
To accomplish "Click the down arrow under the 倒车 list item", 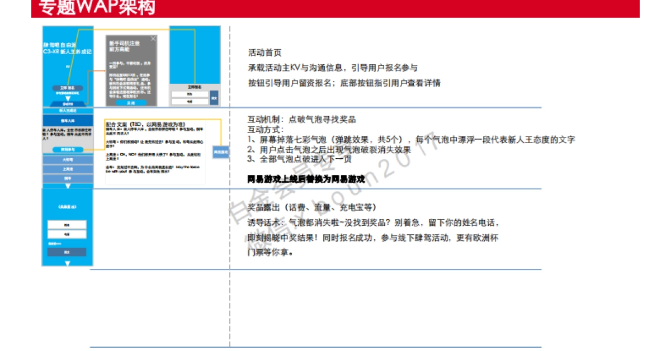I will click(67, 187).
